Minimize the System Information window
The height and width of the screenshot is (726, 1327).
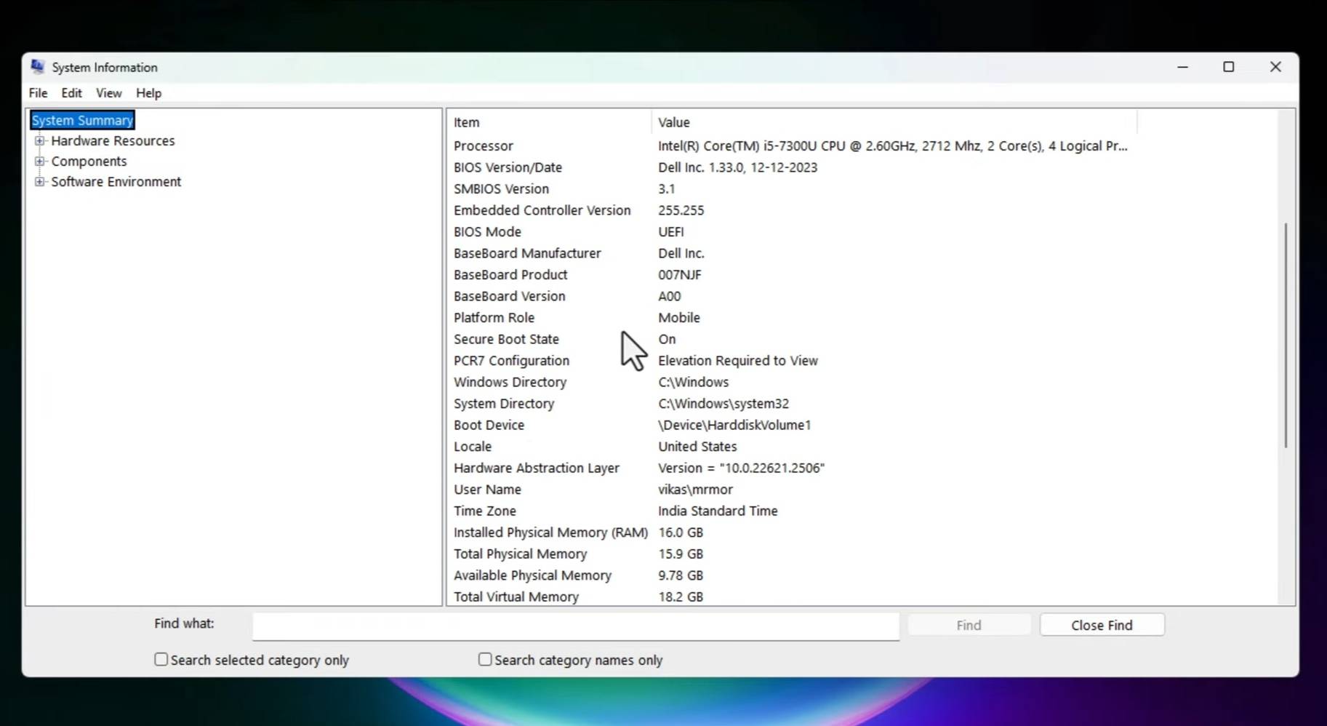[1182, 67]
